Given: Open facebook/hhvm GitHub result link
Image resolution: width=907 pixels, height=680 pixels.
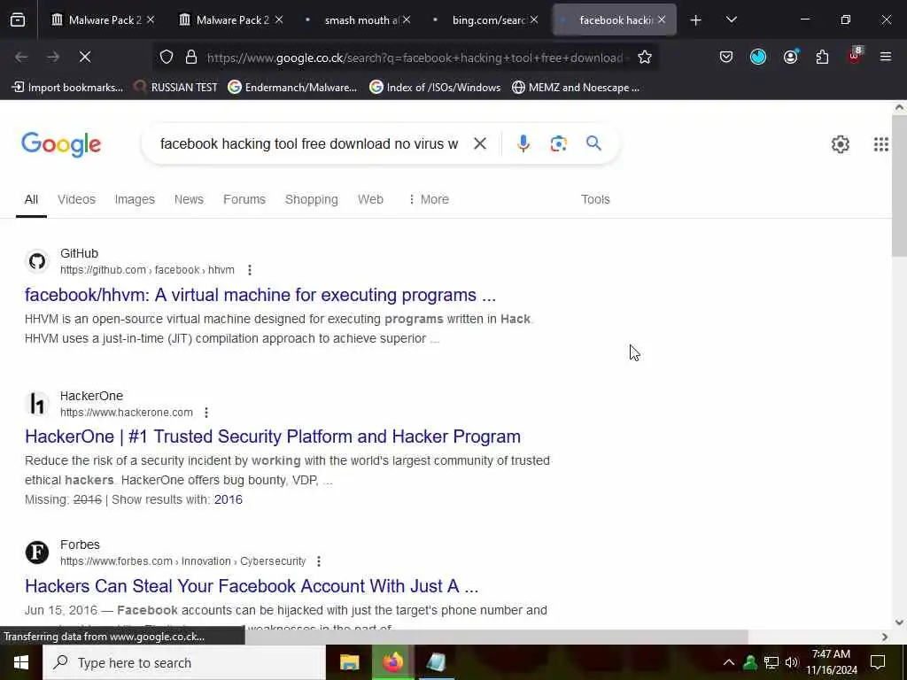Looking at the screenshot, I should pos(260,295).
